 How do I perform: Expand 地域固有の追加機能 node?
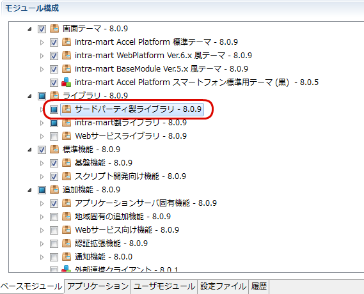(42, 217)
